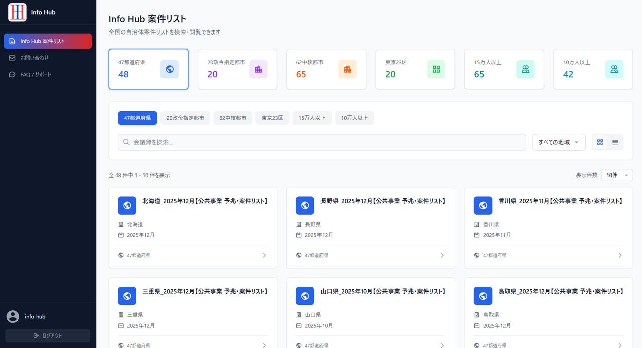The width and height of the screenshot is (642, 348).
Task: Select the 東京23区 filter chip
Action: (x=272, y=118)
